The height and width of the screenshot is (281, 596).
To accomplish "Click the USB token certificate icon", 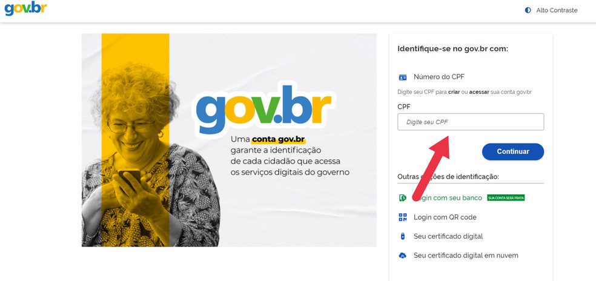I will pyautogui.click(x=403, y=236).
